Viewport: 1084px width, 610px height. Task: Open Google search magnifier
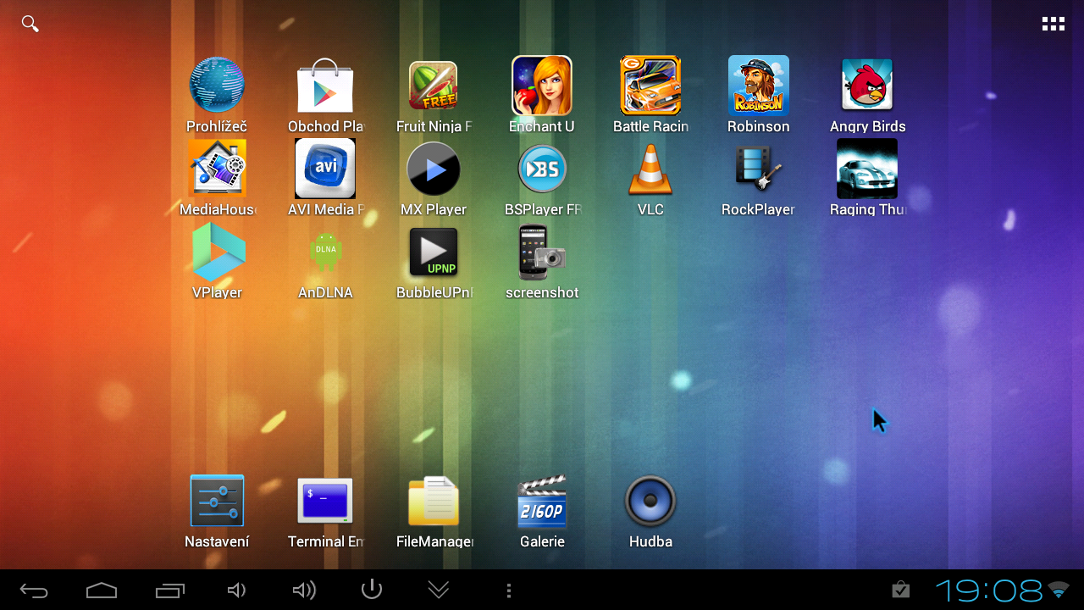(x=30, y=24)
